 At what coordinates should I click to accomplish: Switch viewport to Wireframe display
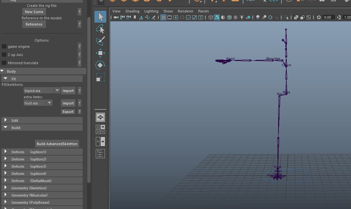(211, 17)
